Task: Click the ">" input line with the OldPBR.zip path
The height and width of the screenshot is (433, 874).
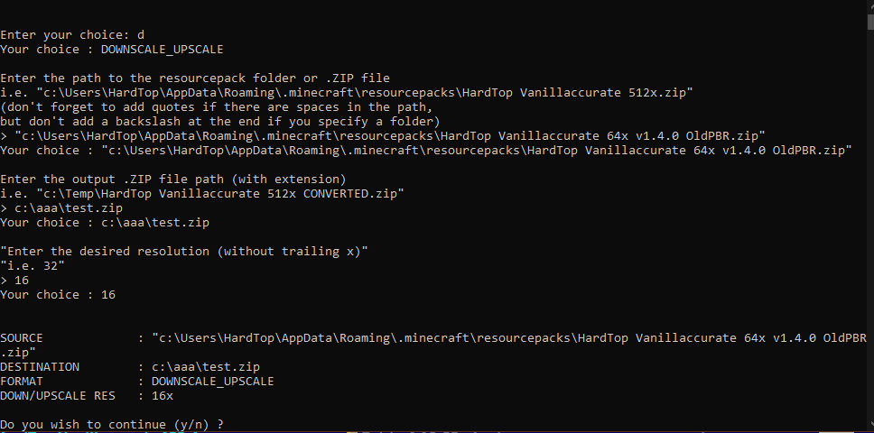Action: point(383,135)
